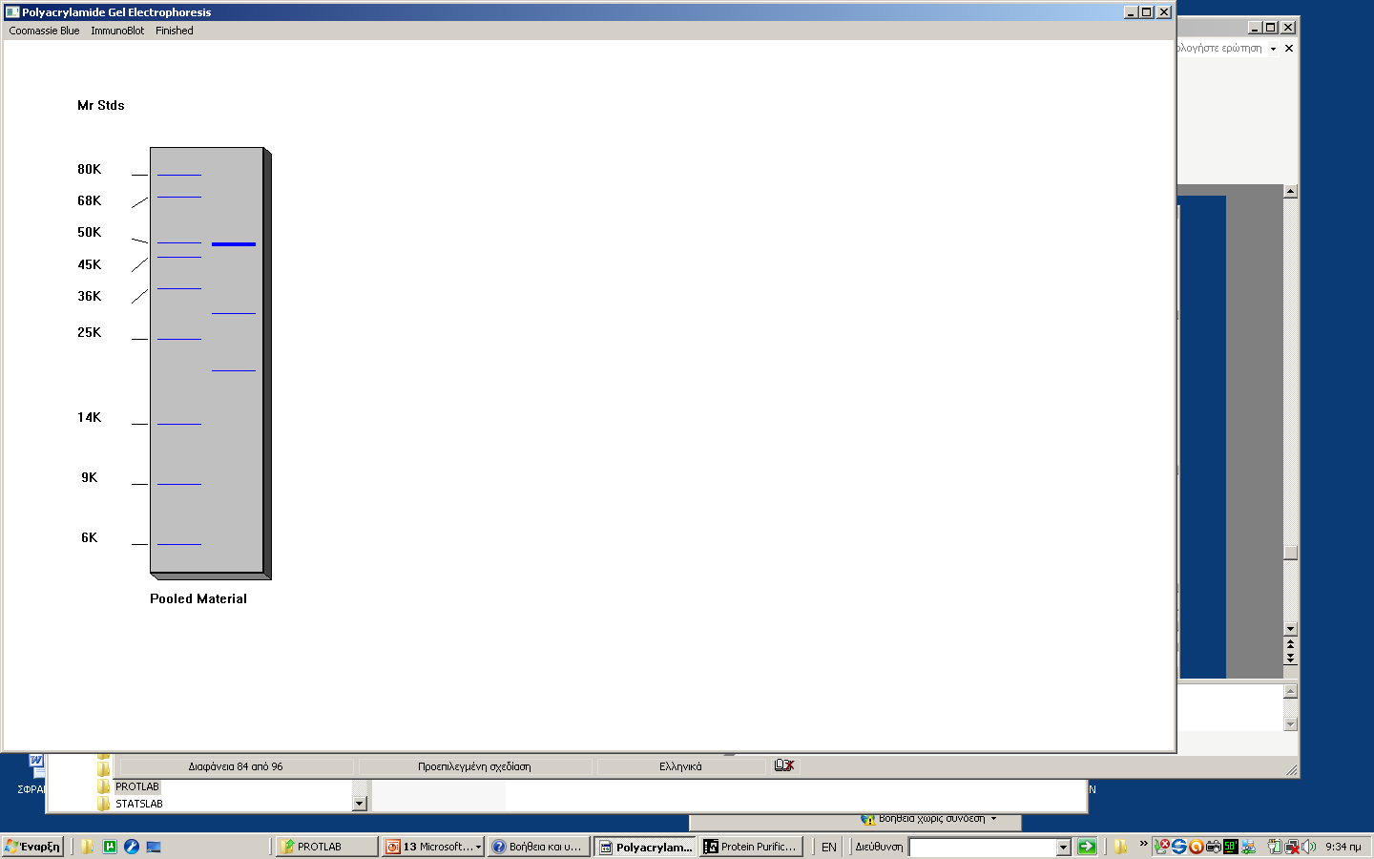Viewport: 1374px width, 859px height.
Task: Click the blue round quick launch icon
Action: (132, 847)
